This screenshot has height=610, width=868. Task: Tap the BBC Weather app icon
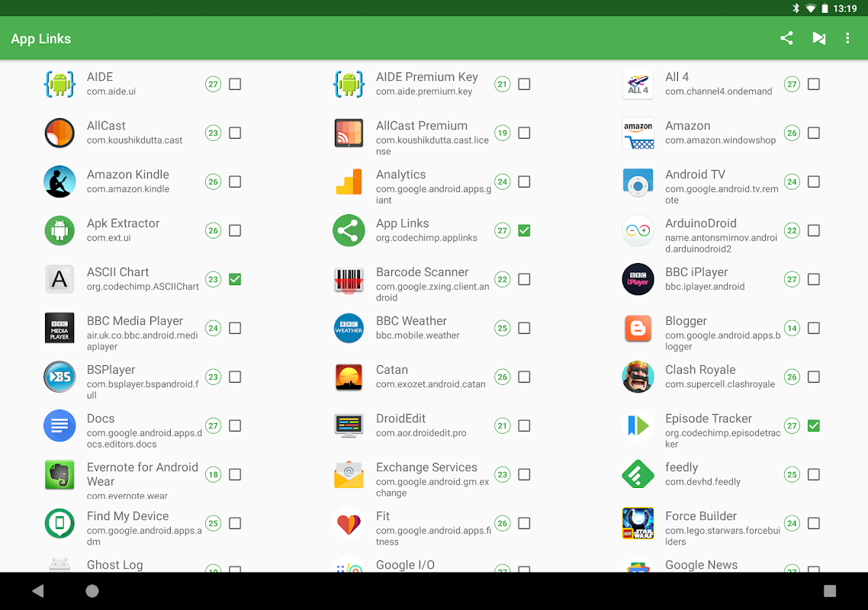pos(349,328)
